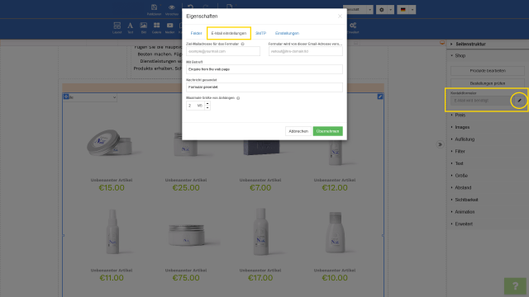
Task: Click the blue edit icon on the shop block corner
Action: point(380,97)
